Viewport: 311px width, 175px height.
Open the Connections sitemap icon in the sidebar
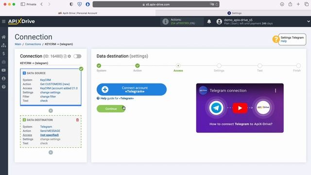(x=3, y=45)
